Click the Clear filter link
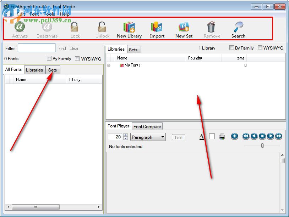This screenshot has height=217, width=289. click(x=74, y=48)
